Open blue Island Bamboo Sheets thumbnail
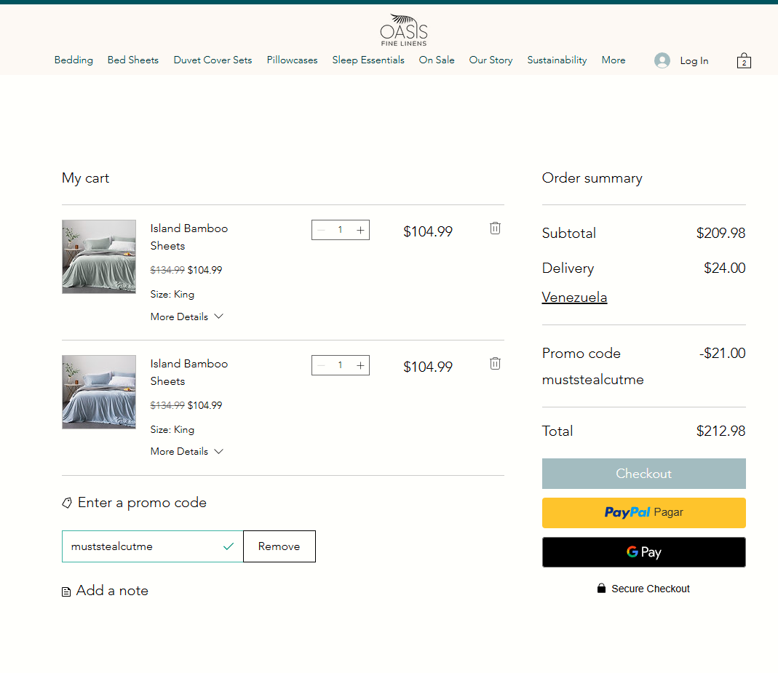 [99, 392]
